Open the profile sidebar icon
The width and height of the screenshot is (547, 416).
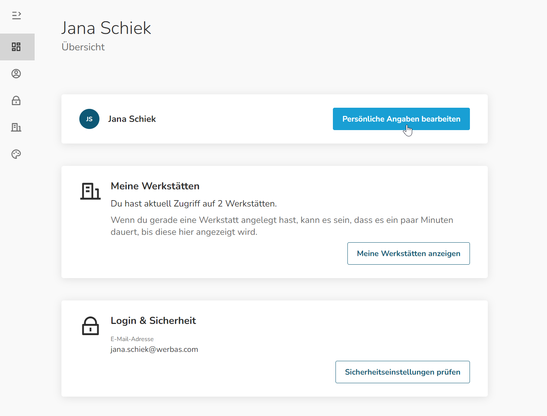[x=16, y=74]
